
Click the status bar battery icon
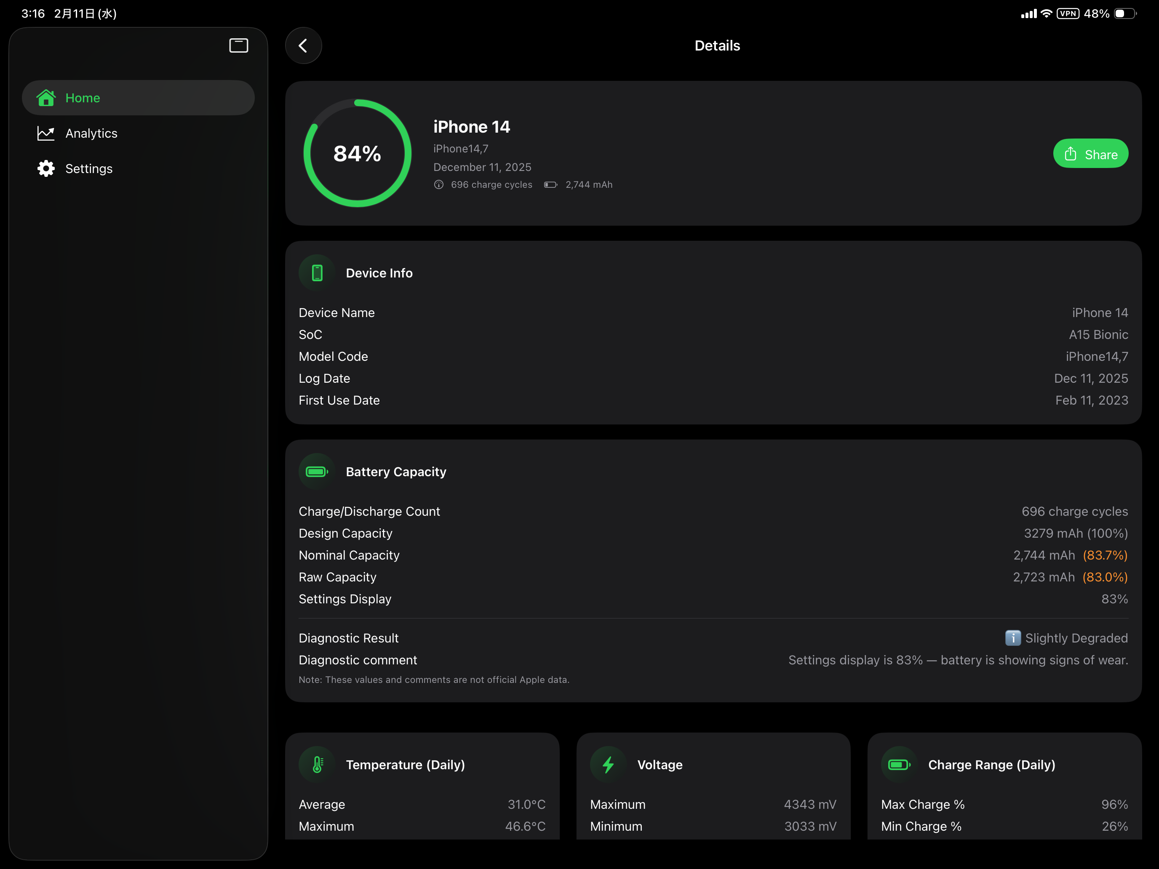click(1124, 13)
